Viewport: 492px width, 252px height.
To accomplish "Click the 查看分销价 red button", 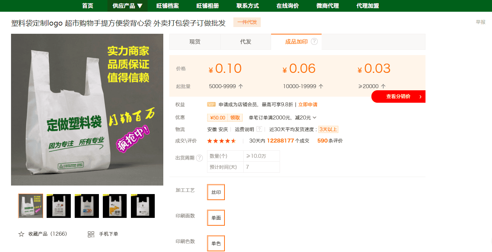I will coord(398,97).
